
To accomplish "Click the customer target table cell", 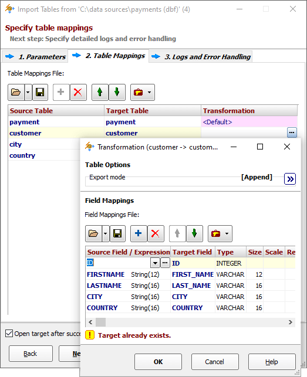I will coord(153,133).
